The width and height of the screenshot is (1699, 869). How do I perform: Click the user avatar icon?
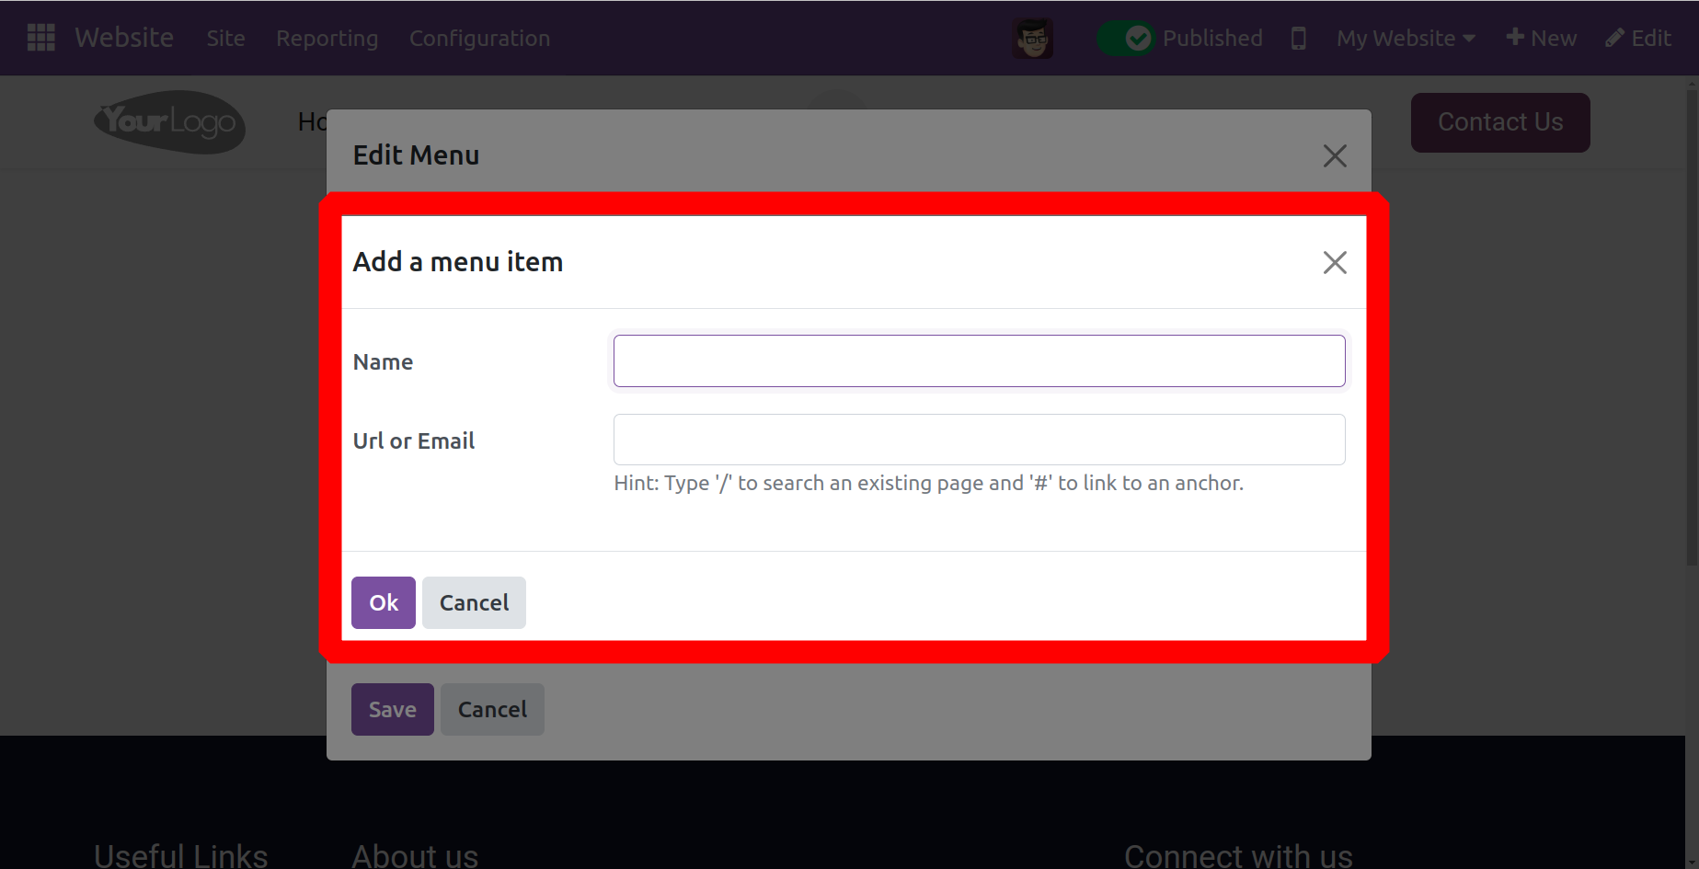point(1032,39)
